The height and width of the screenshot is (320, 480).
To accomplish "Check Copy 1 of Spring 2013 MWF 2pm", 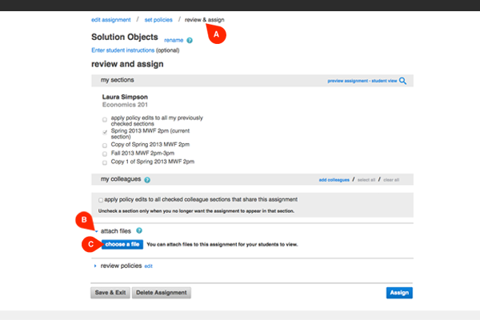I will (105, 162).
